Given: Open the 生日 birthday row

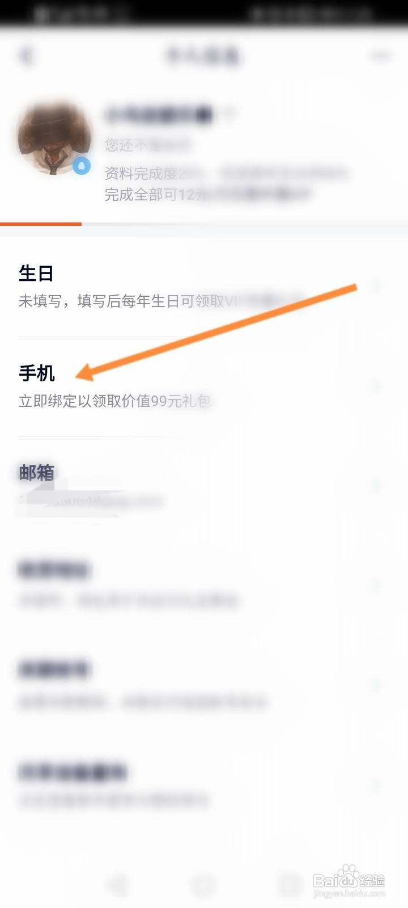Looking at the screenshot, I should 204,287.
